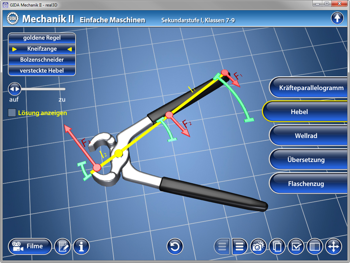Open the Flaschenzug section
This screenshot has height=263, width=350.
(309, 184)
